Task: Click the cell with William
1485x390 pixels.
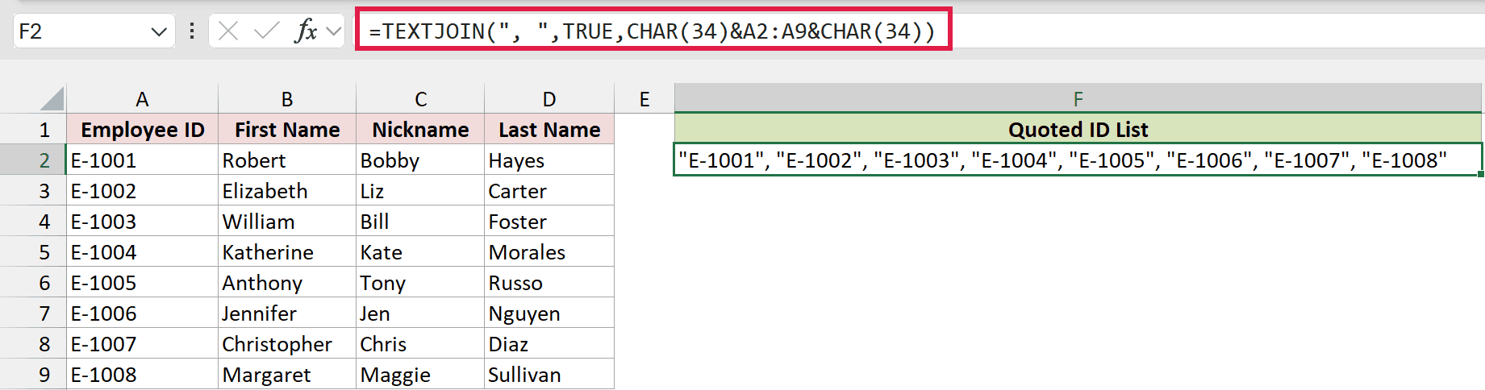Action: (287, 222)
